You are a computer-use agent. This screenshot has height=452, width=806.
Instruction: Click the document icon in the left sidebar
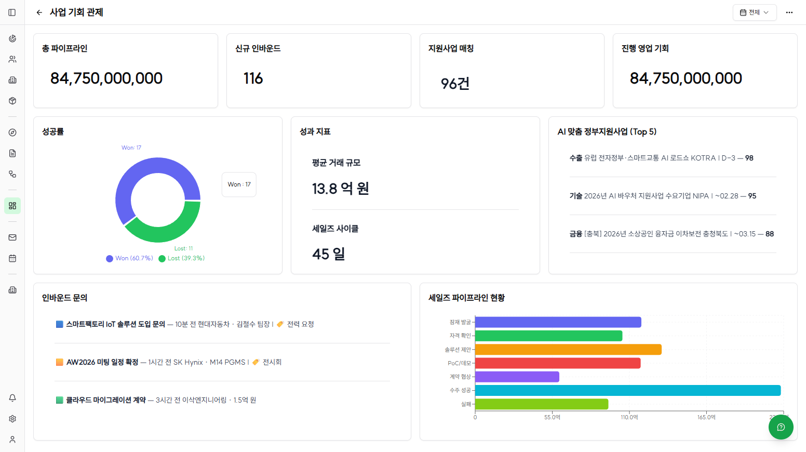point(12,153)
